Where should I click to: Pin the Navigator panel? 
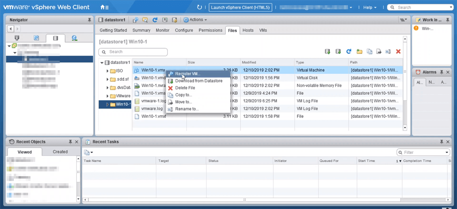(89, 20)
